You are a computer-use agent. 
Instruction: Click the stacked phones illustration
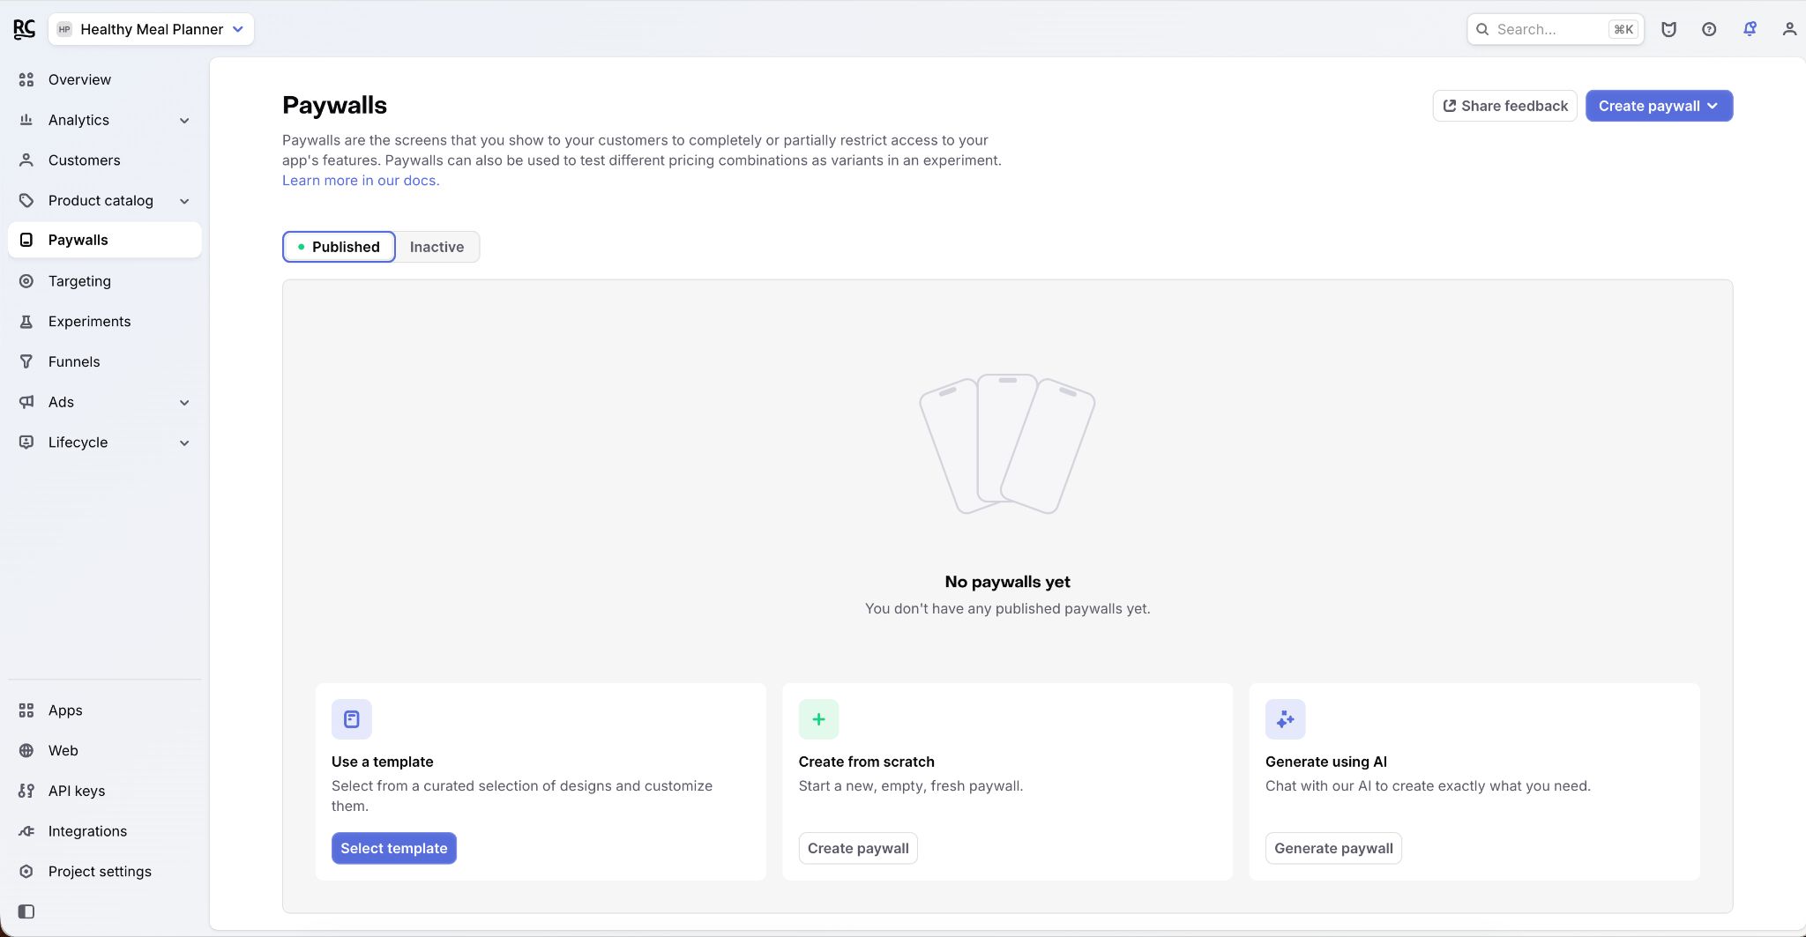(x=1007, y=443)
